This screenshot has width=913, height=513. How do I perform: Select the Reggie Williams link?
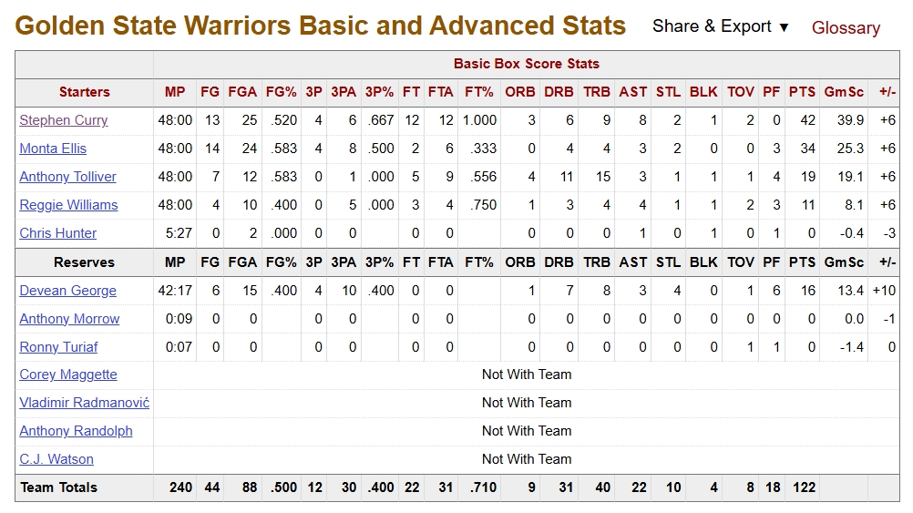click(69, 205)
